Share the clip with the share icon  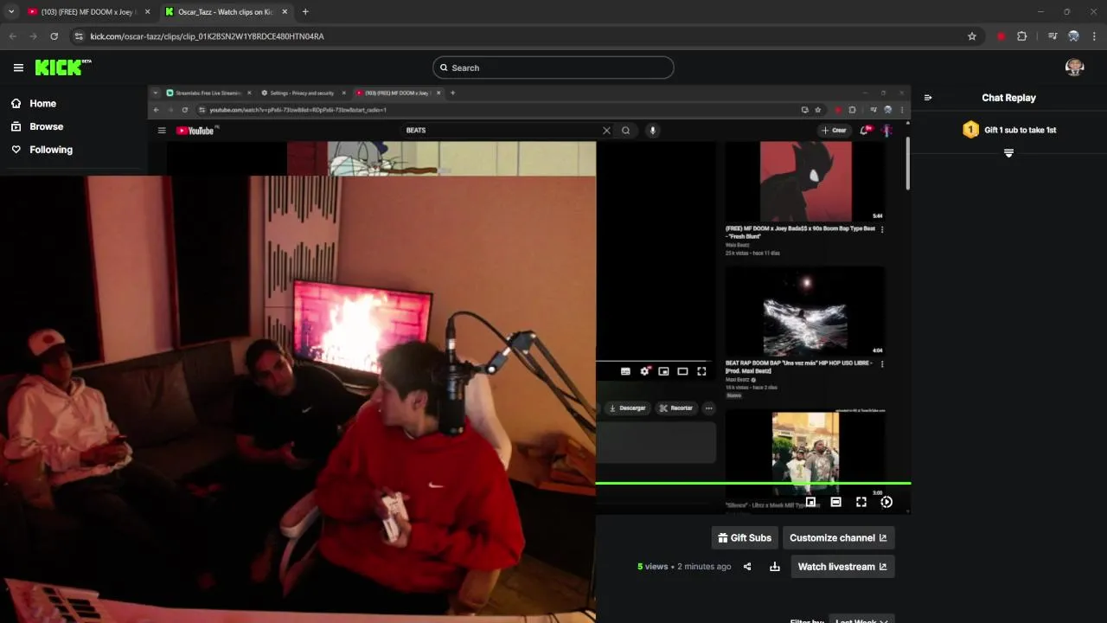(x=747, y=567)
